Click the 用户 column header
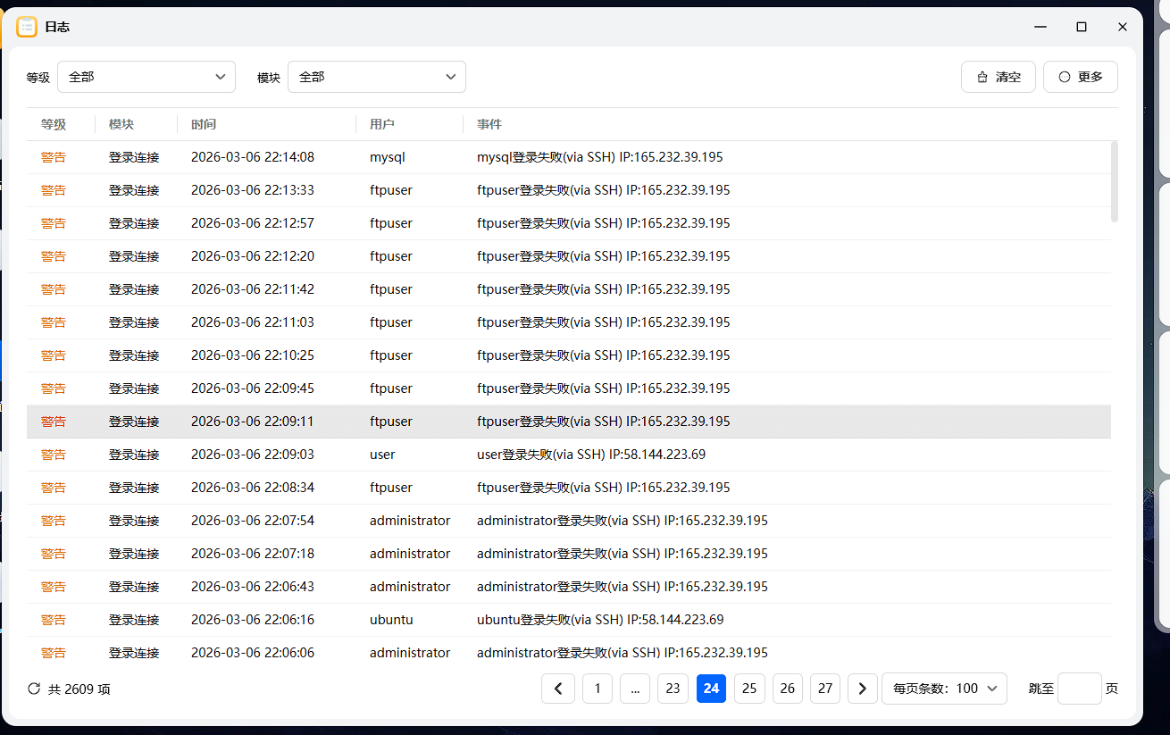 tap(382, 124)
